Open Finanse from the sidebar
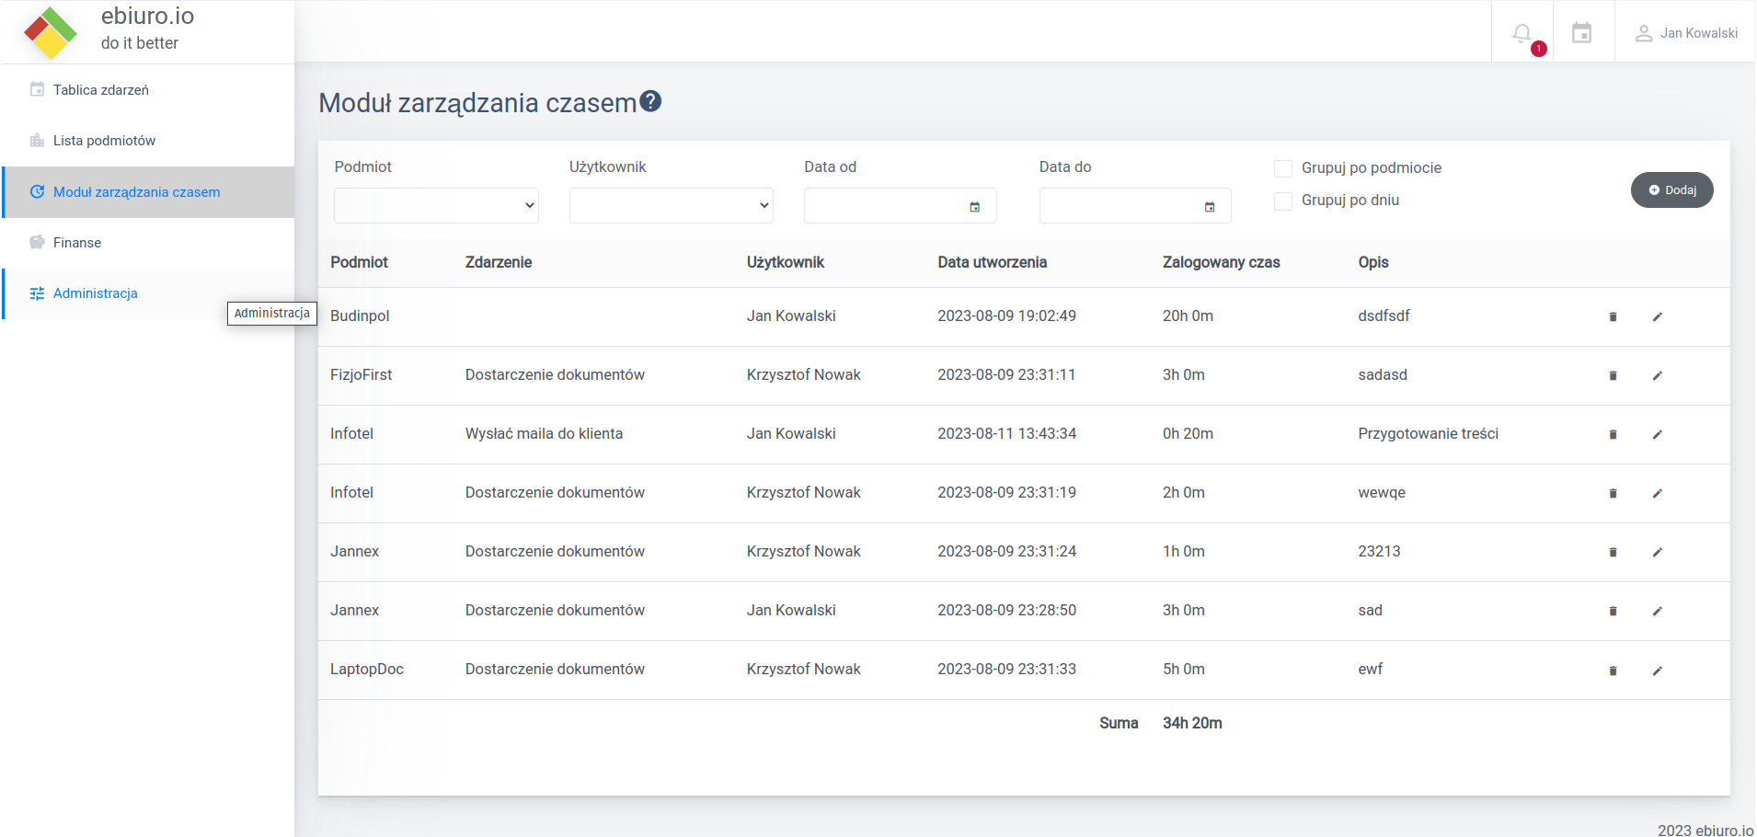The height and width of the screenshot is (837, 1757). click(x=77, y=243)
